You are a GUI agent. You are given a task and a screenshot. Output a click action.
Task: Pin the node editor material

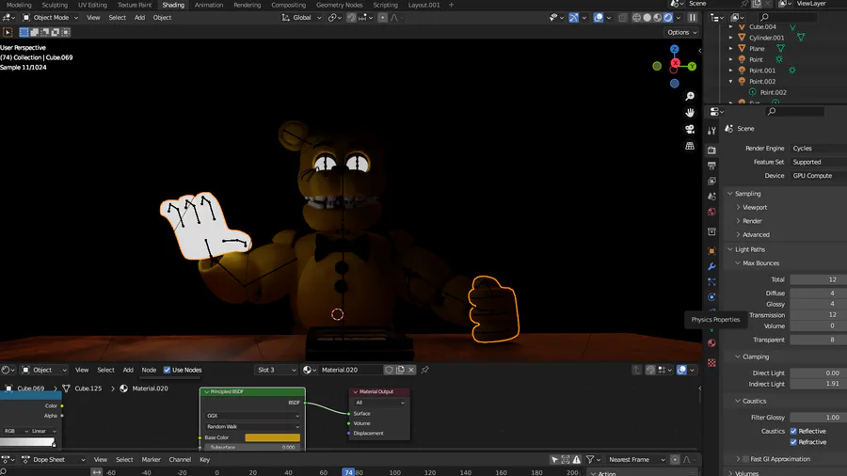pos(425,370)
